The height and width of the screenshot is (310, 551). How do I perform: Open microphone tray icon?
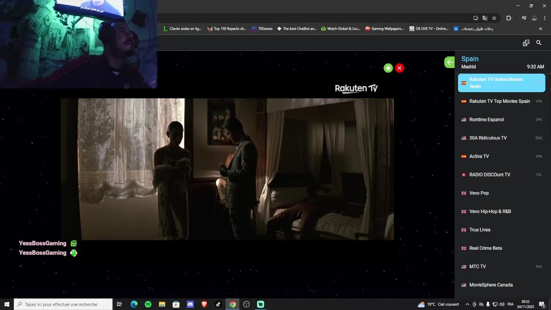pyautogui.click(x=488, y=304)
